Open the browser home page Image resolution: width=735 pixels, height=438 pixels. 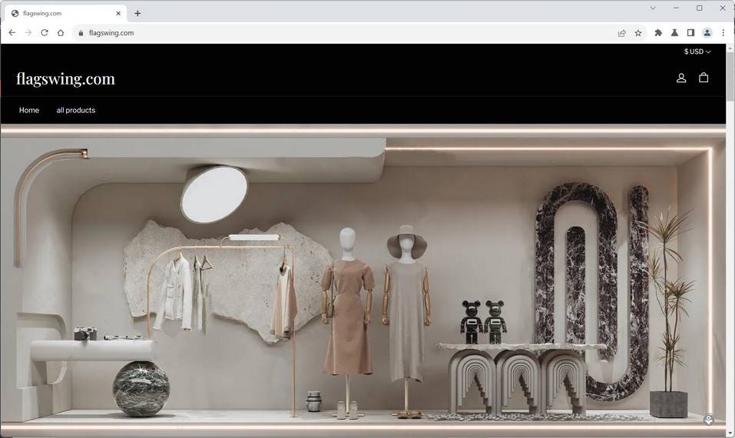coord(61,33)
